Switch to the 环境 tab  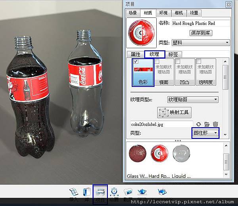coord(163,13)
